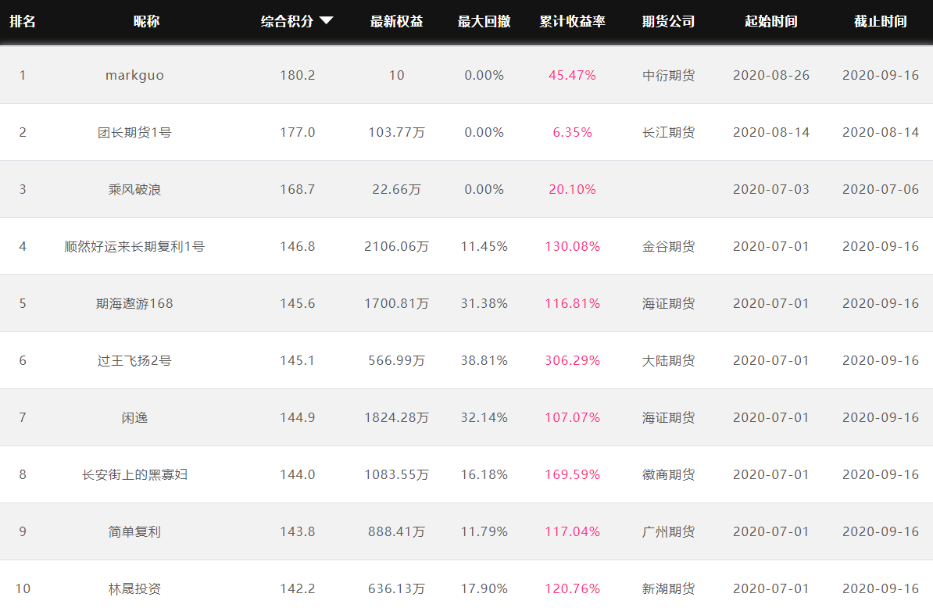The width and height of the screenshot is (933, 615).
Task: Click the 103.77万 equity value
Action: tap(396, 133)
